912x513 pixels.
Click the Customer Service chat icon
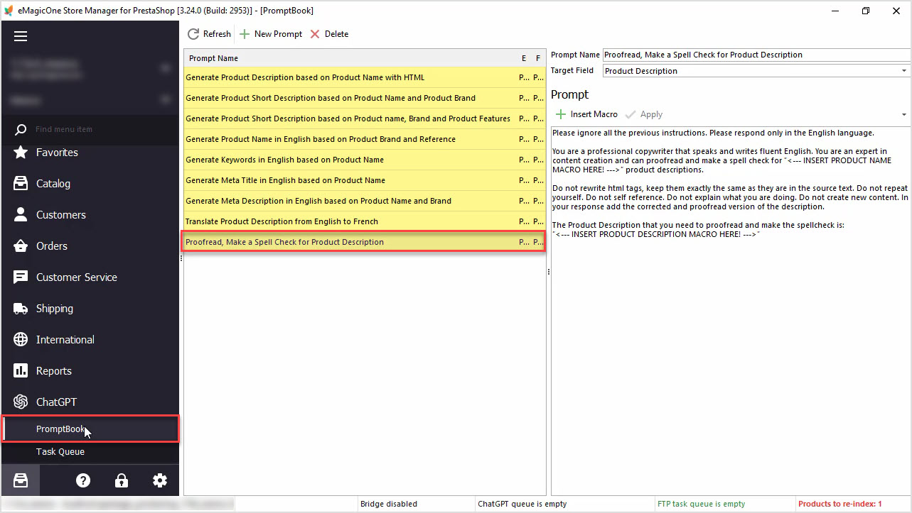pos(21,277)
